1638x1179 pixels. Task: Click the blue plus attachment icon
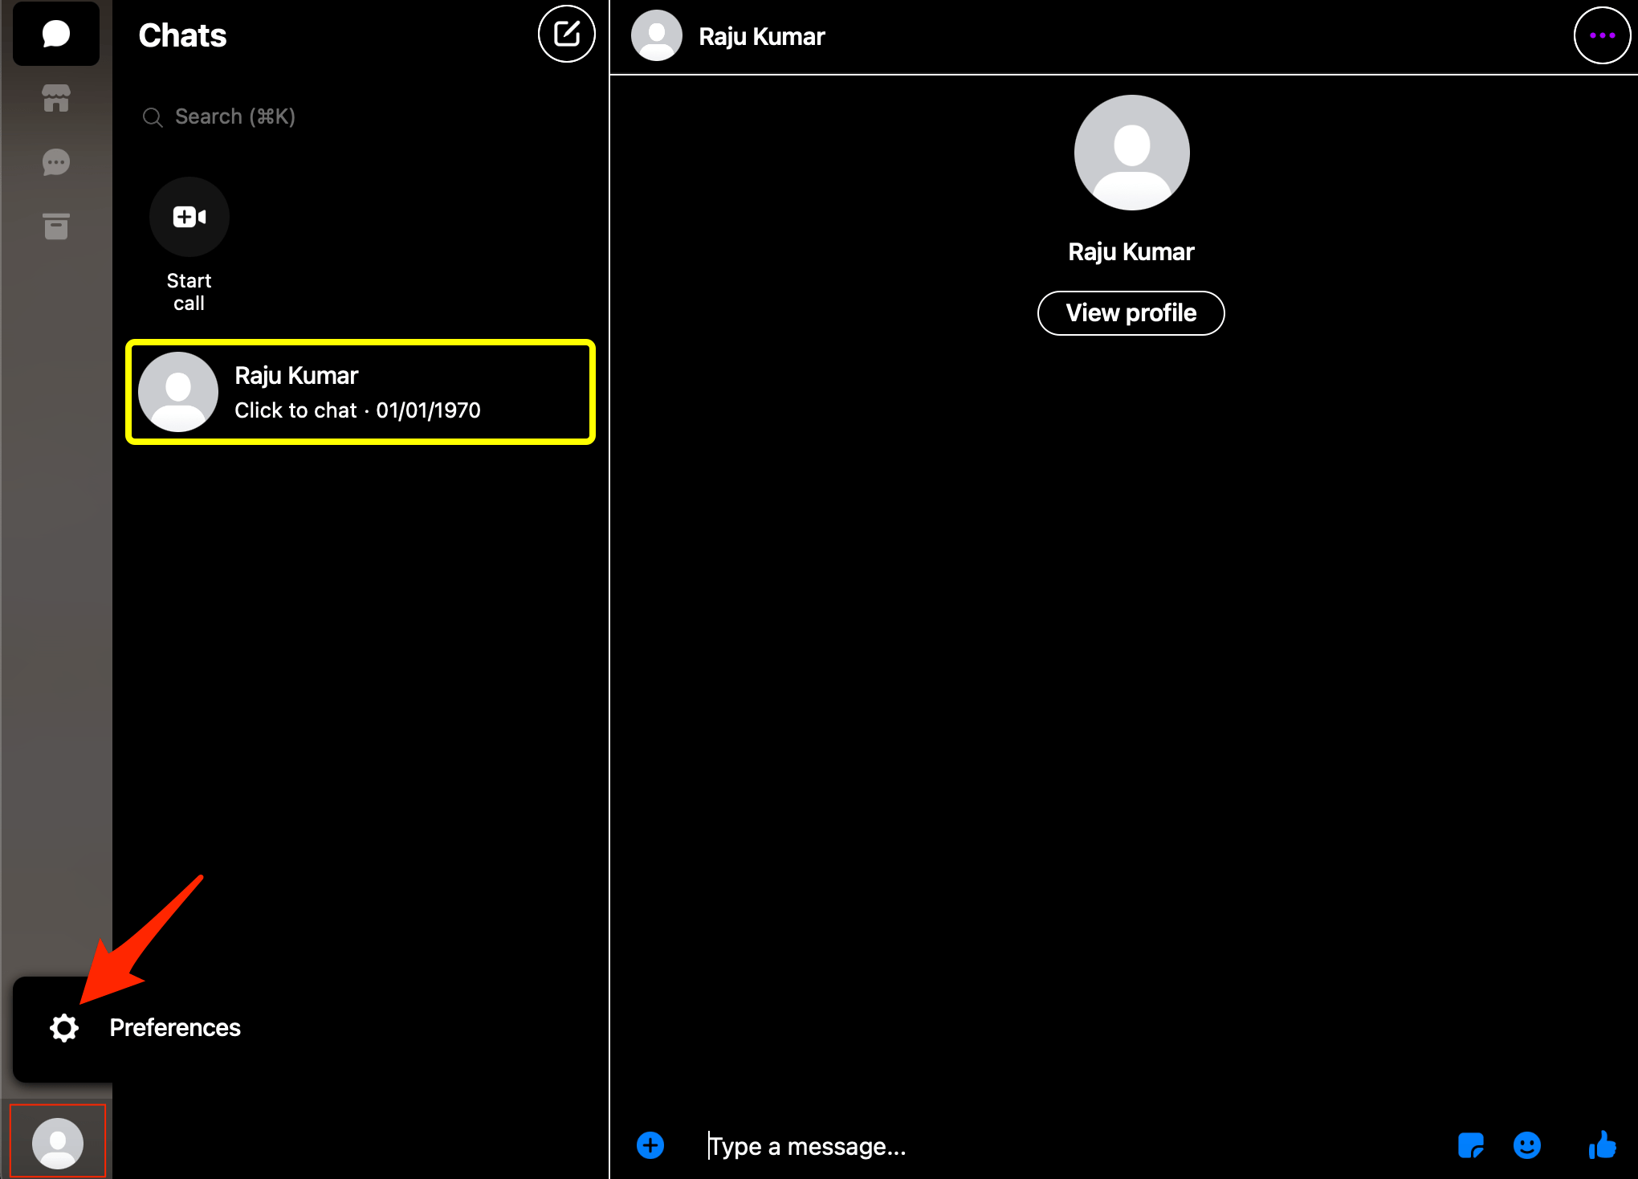click(x=650, y=1145)
